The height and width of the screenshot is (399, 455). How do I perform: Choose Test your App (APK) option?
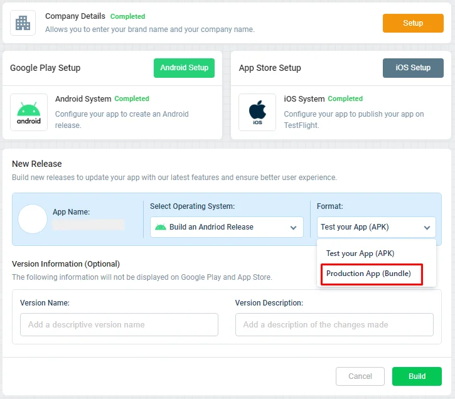point(360,253)
